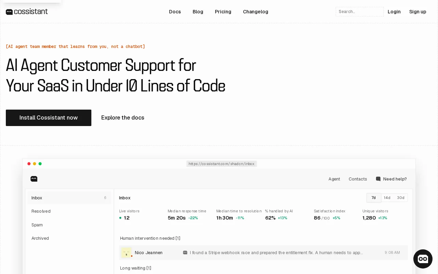Click the Sign up link
The height and width of the screenshot is (274, 438).
tap(418, 12)
